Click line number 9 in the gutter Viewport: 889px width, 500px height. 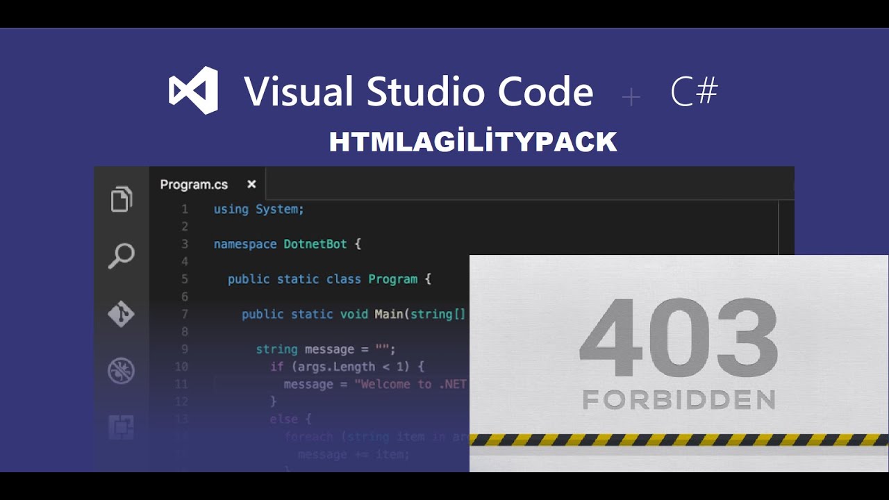pos(185,349)
